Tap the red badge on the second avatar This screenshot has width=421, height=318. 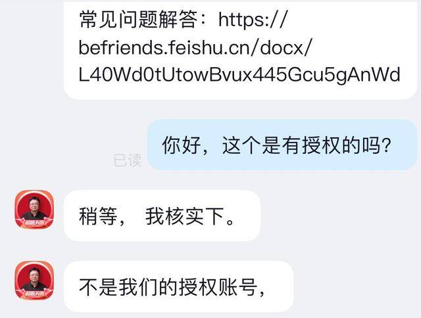click(34, 294)
